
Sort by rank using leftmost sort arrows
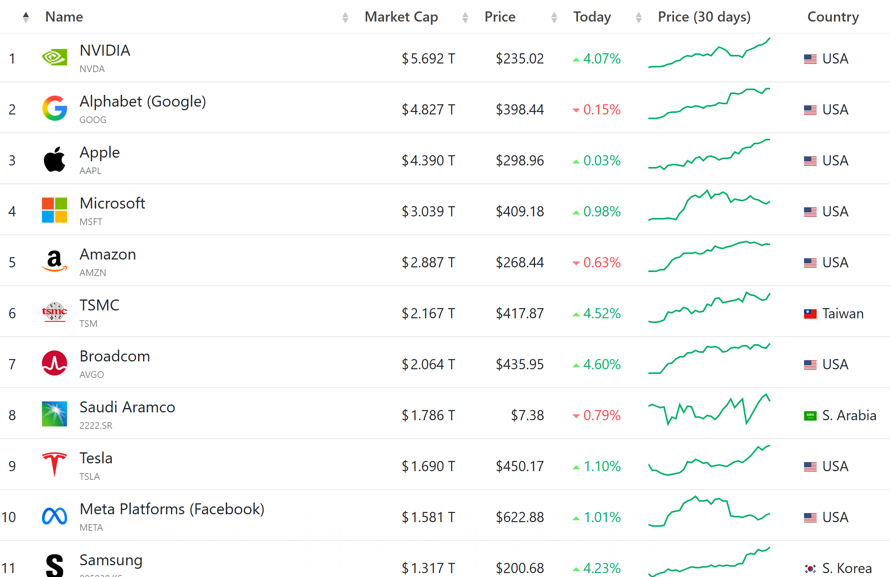pyautogui.click(x=26, y=17)
